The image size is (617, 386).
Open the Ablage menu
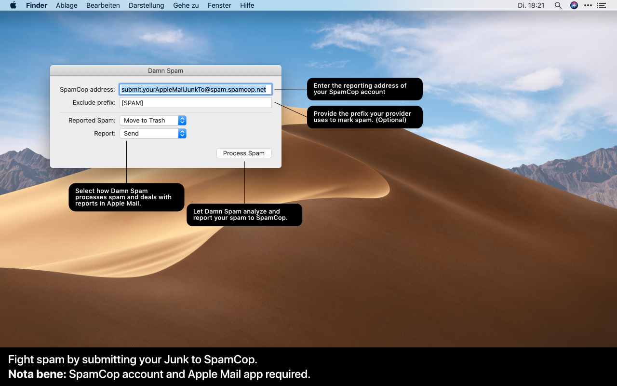point(67,5)
